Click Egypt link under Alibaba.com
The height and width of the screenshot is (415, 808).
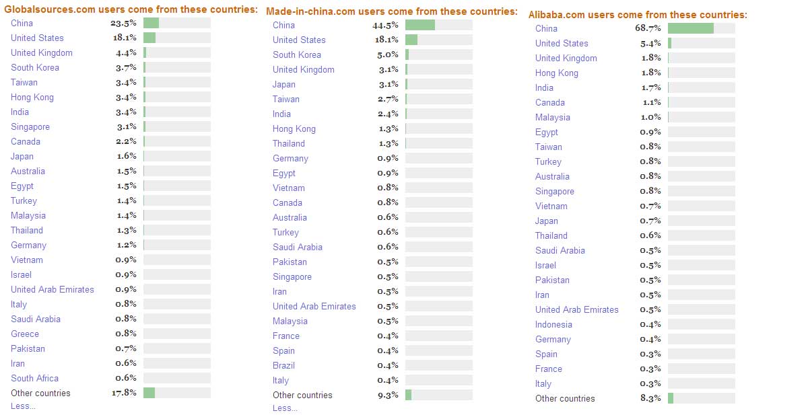(x=547, y=132)
